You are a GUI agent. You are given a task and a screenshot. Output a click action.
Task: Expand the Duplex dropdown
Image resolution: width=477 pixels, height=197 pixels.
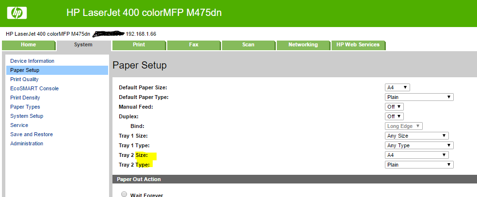(394, 116)
